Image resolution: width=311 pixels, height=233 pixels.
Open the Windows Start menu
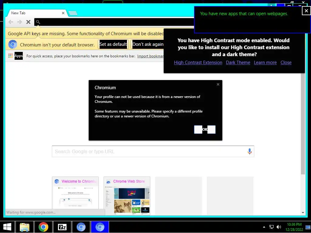tap(7, 227)
